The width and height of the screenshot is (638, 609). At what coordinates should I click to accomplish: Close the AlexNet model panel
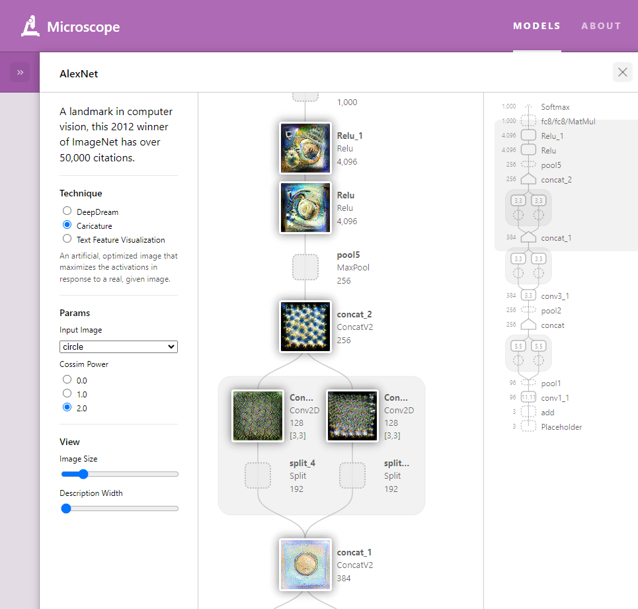(623, 73)
